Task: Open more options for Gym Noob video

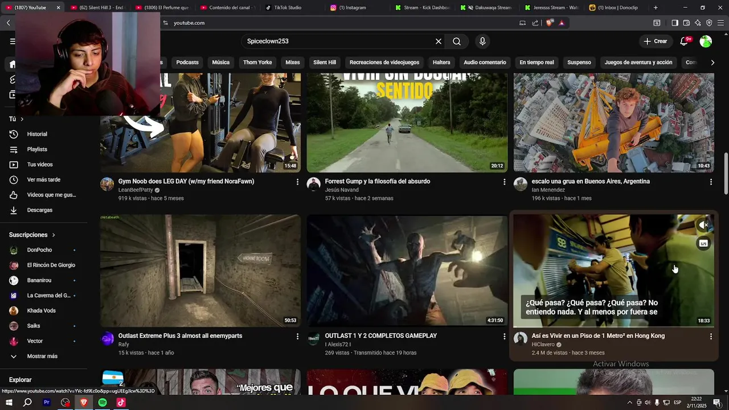Action: point(297,182)
